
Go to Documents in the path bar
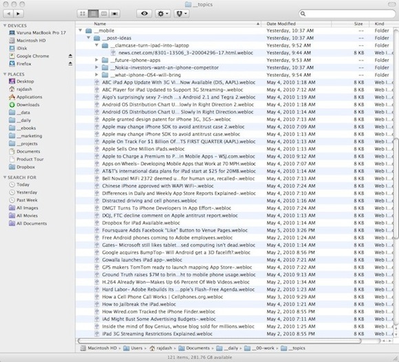(194, 348)
